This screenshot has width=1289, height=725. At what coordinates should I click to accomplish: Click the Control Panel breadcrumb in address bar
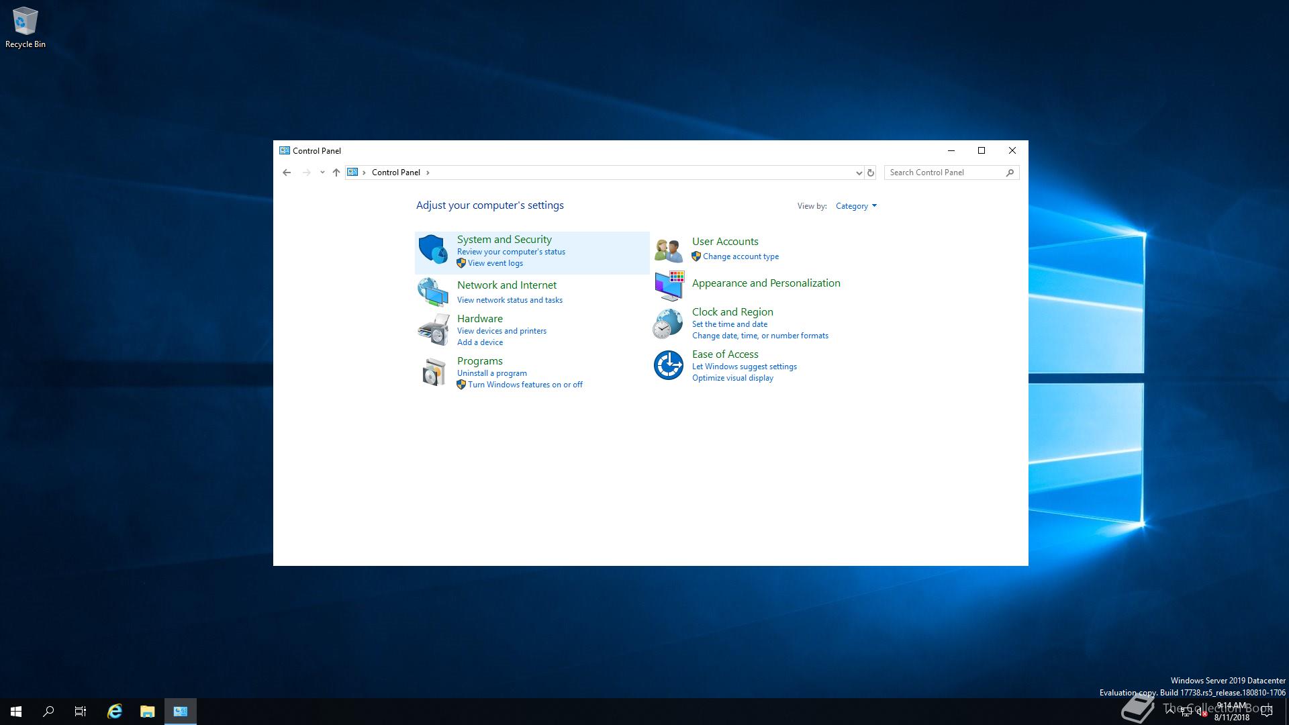(x=396, y=173)
